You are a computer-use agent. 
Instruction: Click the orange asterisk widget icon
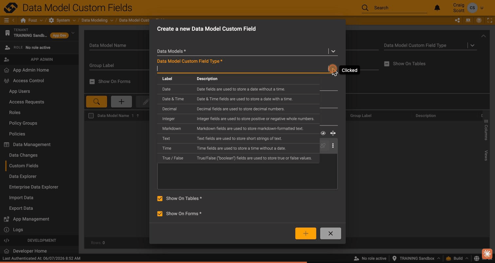pyautogui.click(x=487, y=254)
